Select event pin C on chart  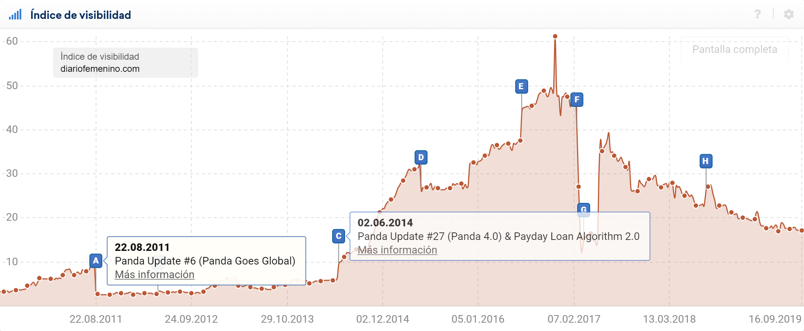pyautogui.click(x=338, y=236)
